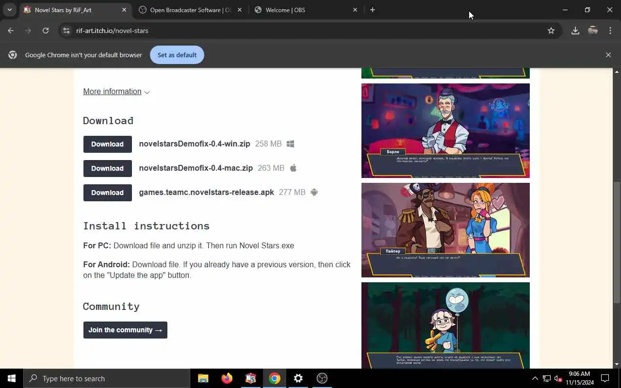Open the site information icon in the address bar
The height and width of the screenshot is (388, 621).
point(66,31)
